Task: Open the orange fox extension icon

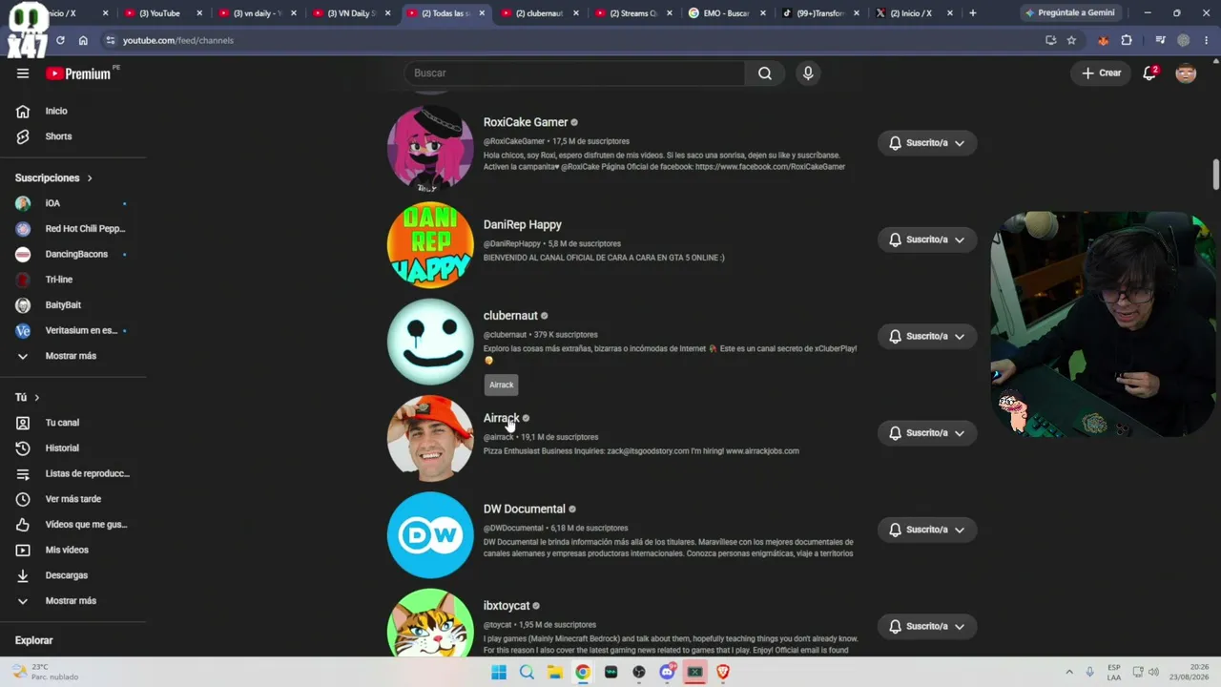Action: pos(1104,40)
